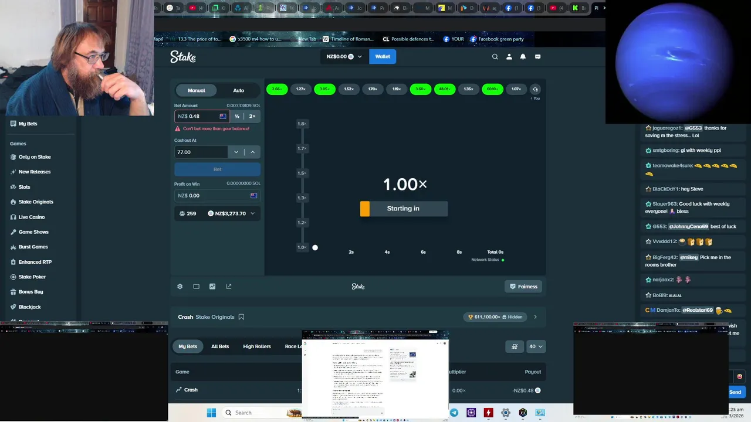The image size is (751, 422).
Task: Open Blackjack in the sidebar
Action: point(29,307)
